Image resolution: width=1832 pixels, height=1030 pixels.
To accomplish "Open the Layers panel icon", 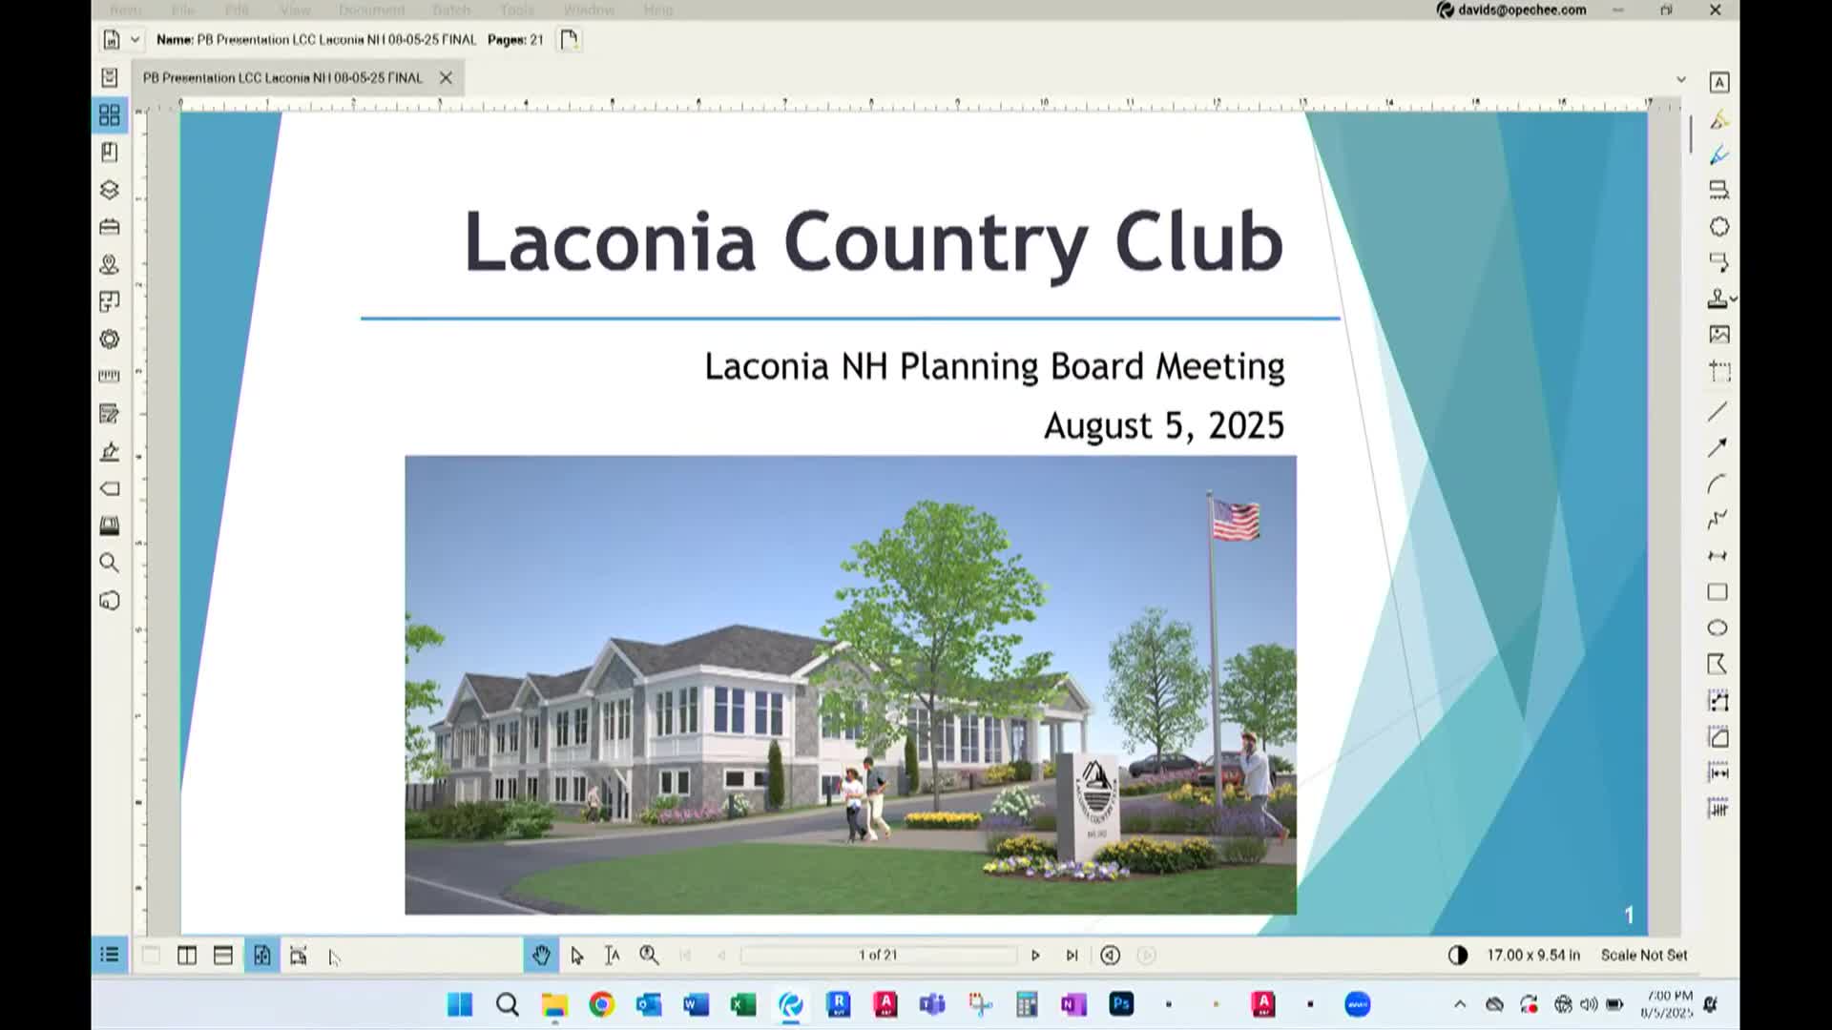I will (110, 190).
